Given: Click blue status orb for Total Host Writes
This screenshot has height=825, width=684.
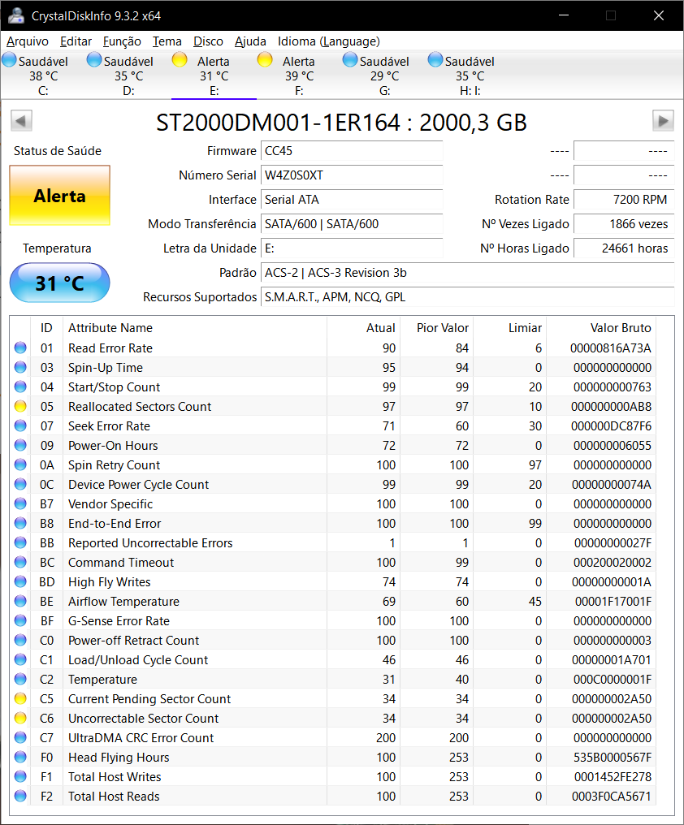Looking at the screenshot, I should coord(20,776).
